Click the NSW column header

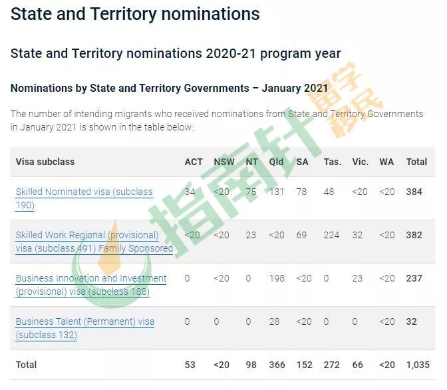pyautogui.click(x=224, y=162)
